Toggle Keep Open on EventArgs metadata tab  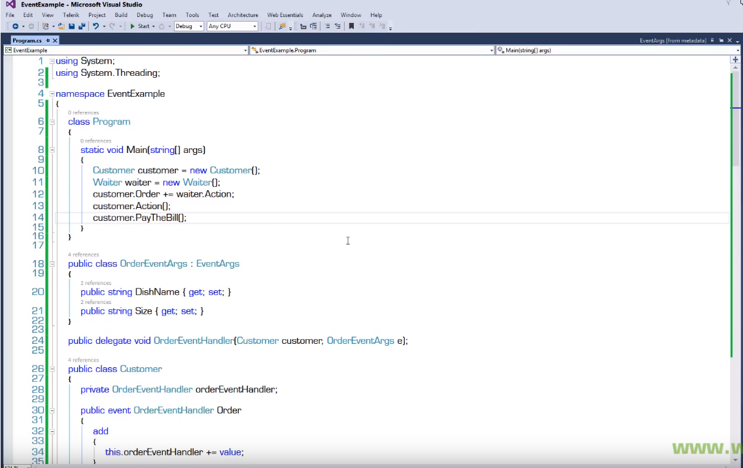(721, 41)
